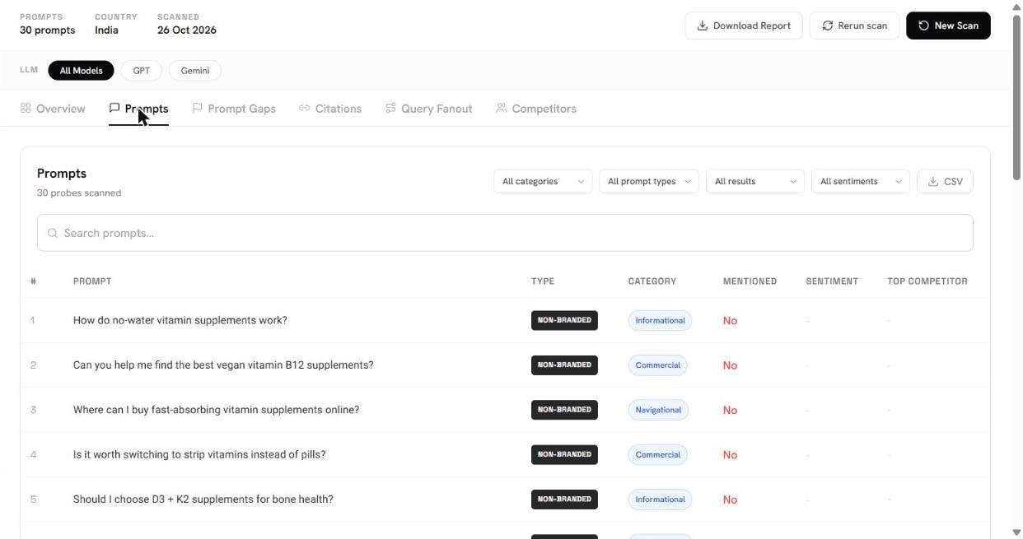Click the 'No' mentioned value in row 1
This screenshot has width=1023, height=539.
coord(730,321)
